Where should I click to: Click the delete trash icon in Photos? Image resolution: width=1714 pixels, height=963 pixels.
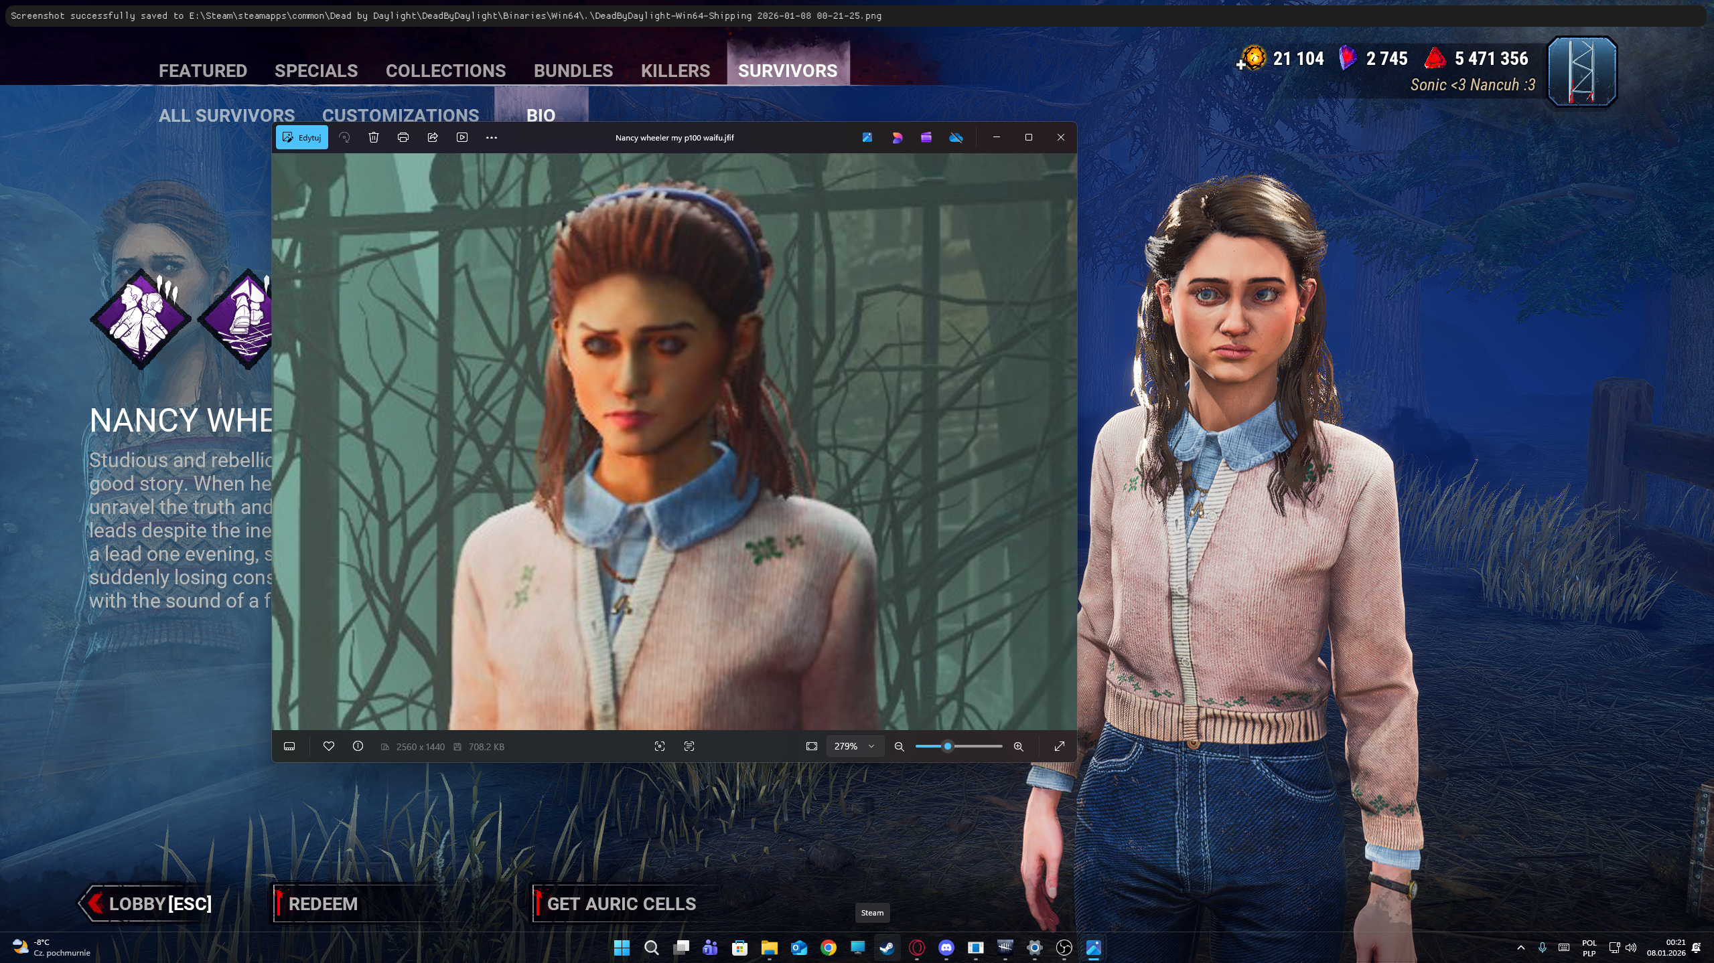[374, 137]
